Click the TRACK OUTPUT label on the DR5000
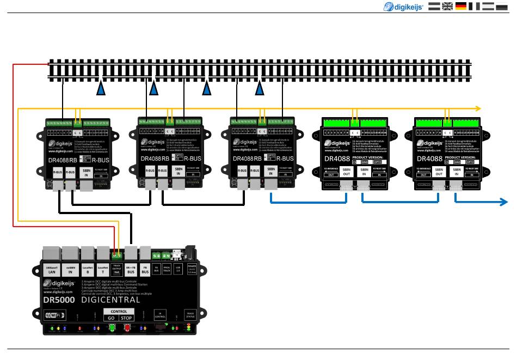This screenshot has height=359, width=517. coord(116,269)
